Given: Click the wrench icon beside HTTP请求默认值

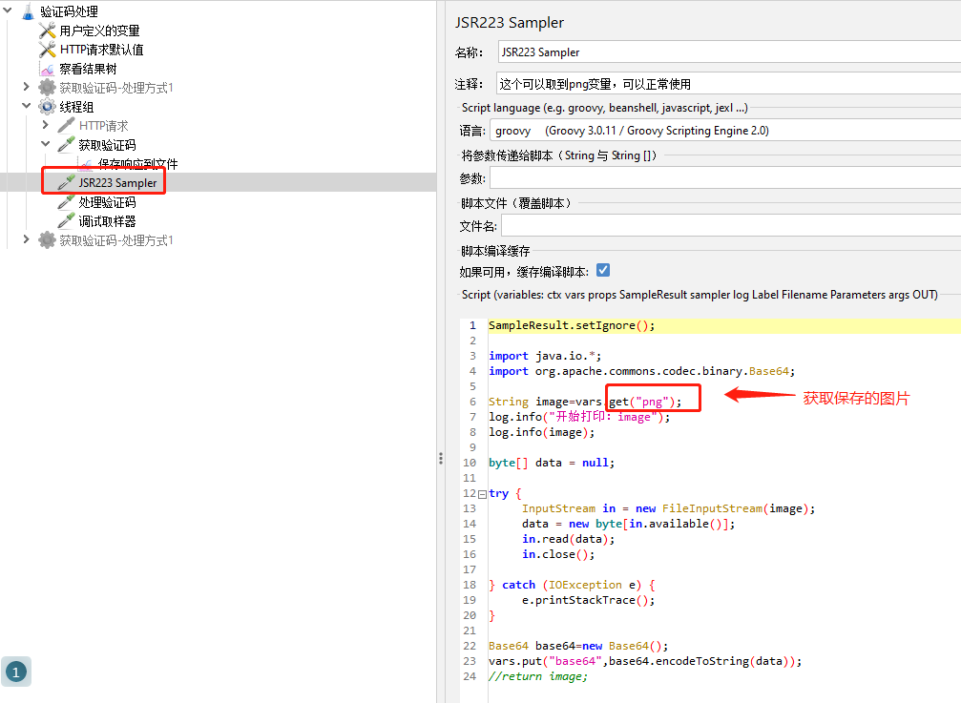Looking at the screenshot, I should 47,50.
